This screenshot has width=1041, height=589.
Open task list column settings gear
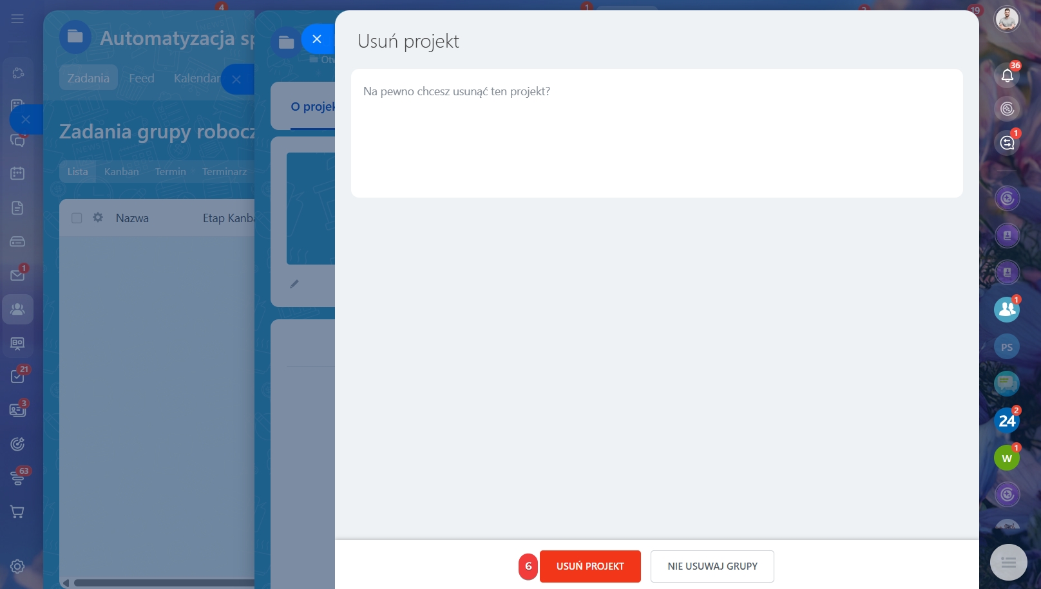(x=98, y=218)
